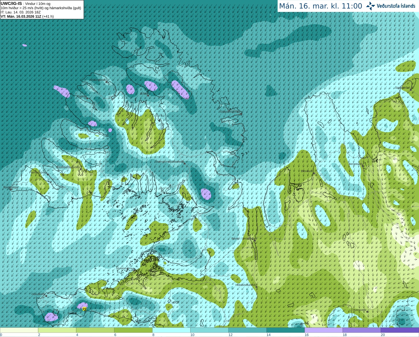Select the legend swatch above 20 m/s

point(400,330)
